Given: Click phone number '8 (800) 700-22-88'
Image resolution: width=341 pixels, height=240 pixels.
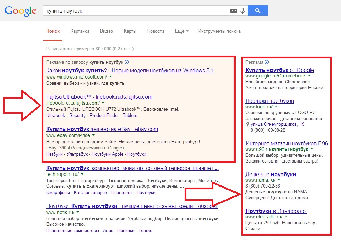Looking at the screenshot, I should pos(263,186).
